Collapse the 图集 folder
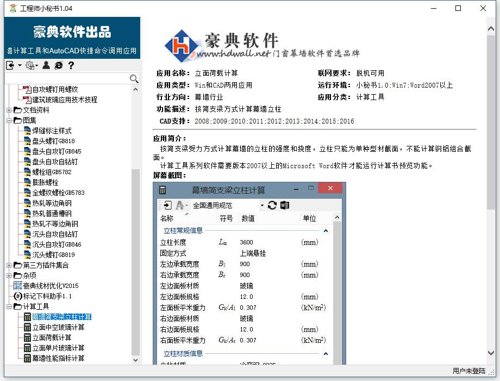This screenshot has height=381, width=500. click(x=9, y=120)
